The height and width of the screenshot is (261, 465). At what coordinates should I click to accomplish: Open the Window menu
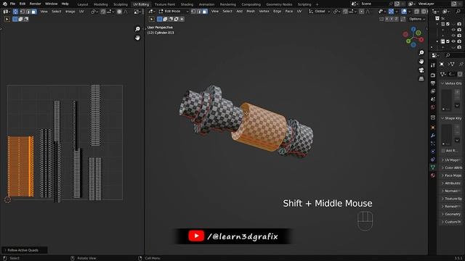(x=52, y=4)
